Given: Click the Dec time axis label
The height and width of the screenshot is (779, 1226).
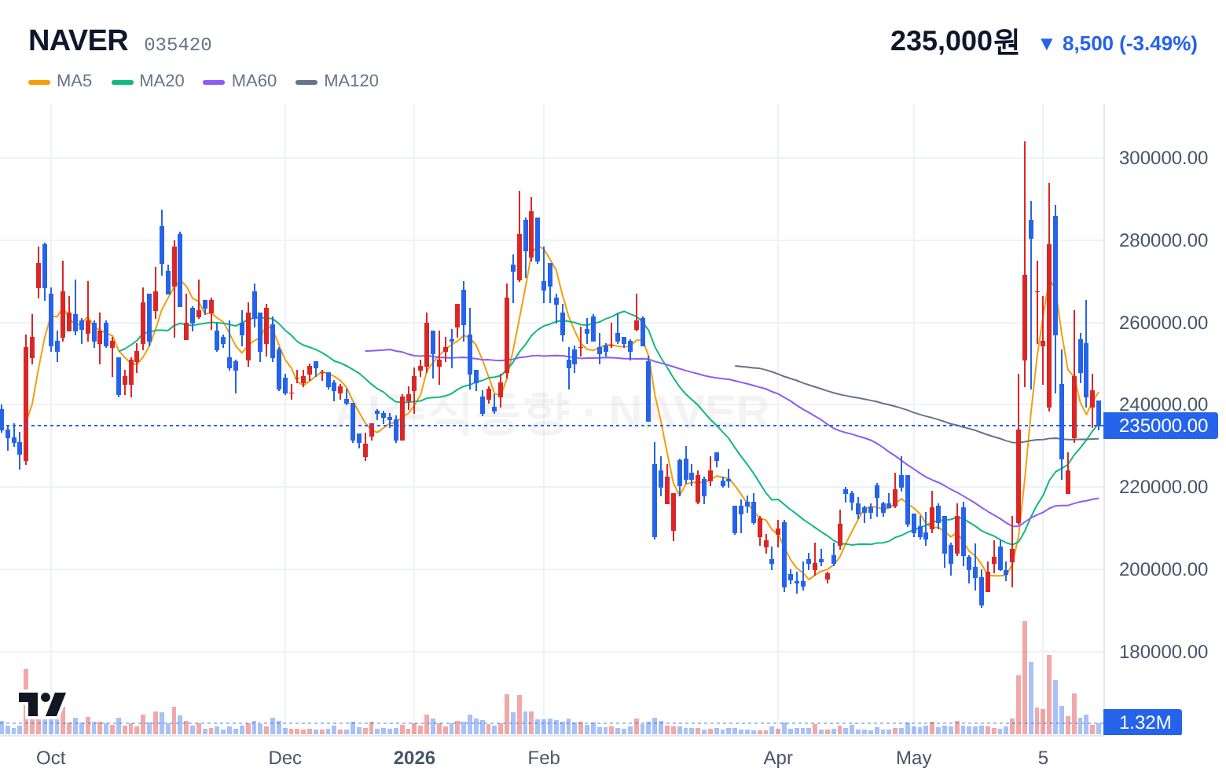Looking at the screenshot, I should point(284,758).
